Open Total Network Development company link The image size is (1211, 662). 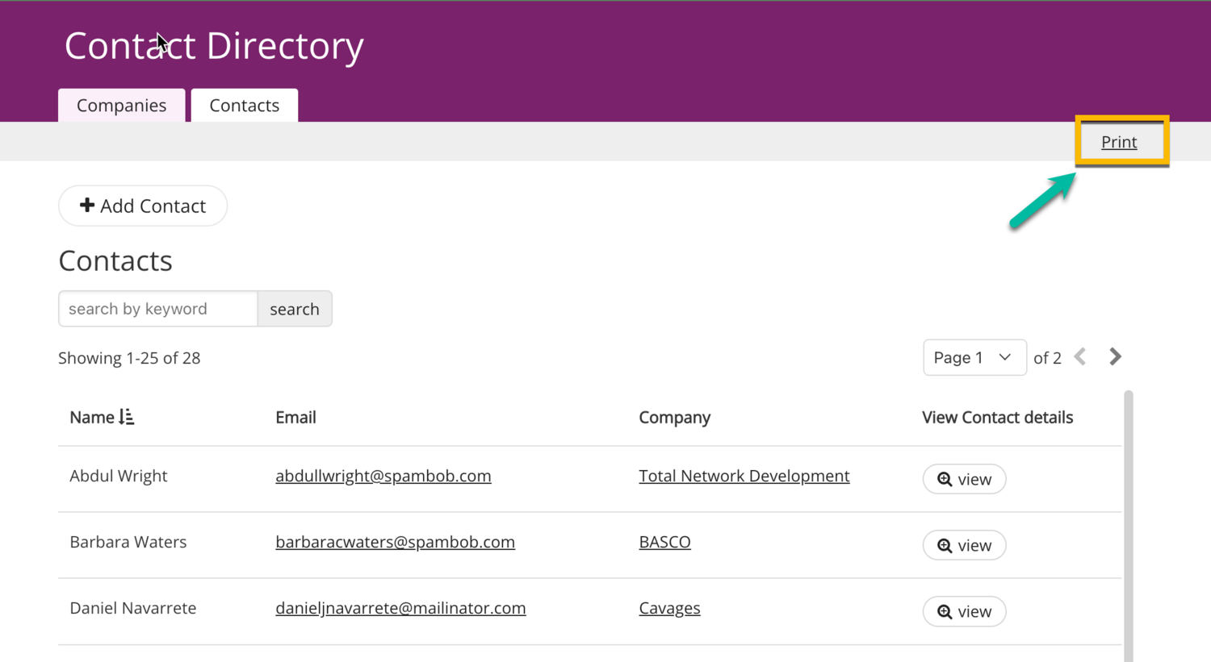[x=744, y=476]
